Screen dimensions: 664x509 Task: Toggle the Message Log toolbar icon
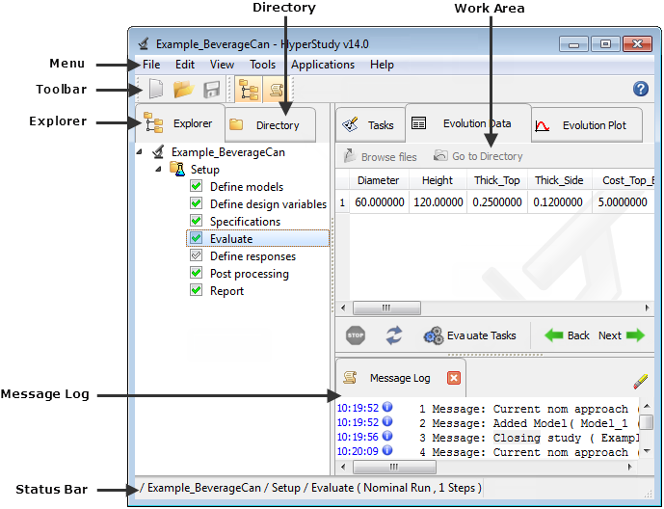coord(276,90)
